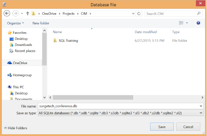
Task: Change the view layout icon
Action: 181,23
